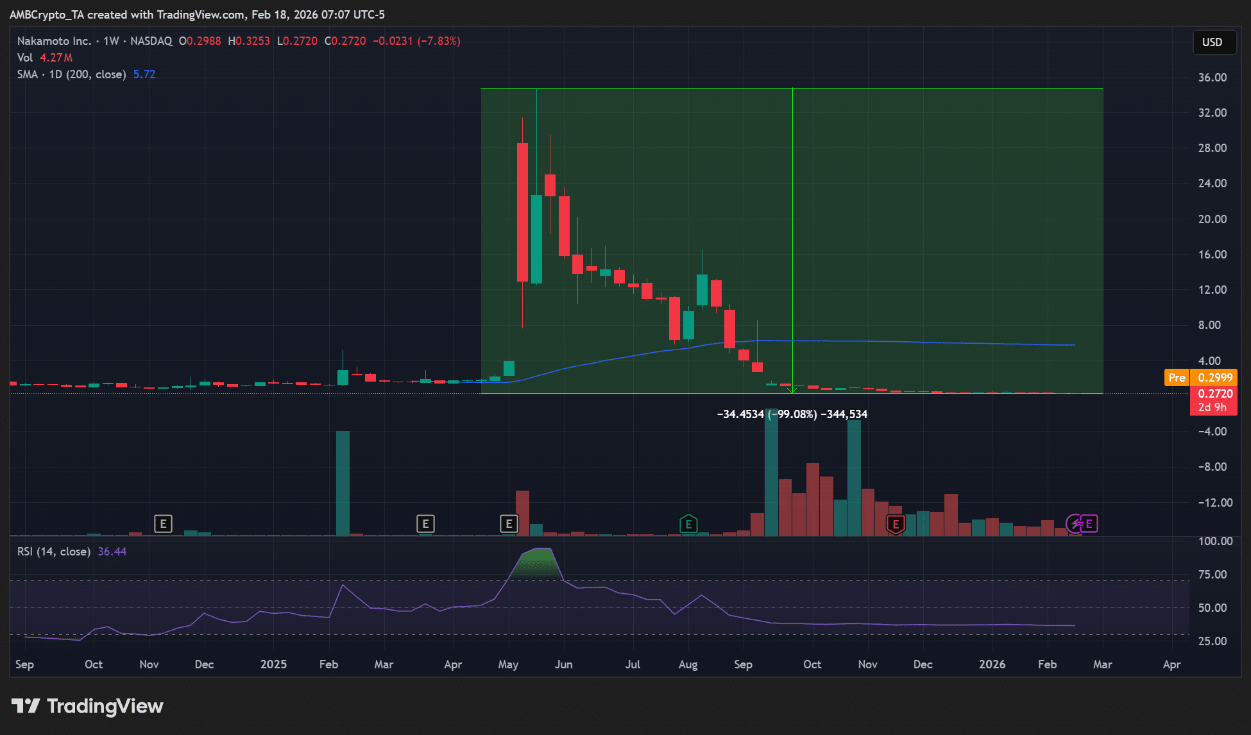Click the E earnings marker near April
The width and height of the screenshot is (1251, 735).
click(425, 524)
